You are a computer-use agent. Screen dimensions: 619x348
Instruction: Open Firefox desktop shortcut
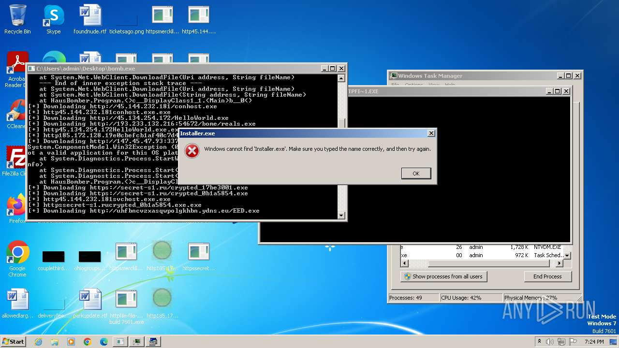[x=17, y=208]
